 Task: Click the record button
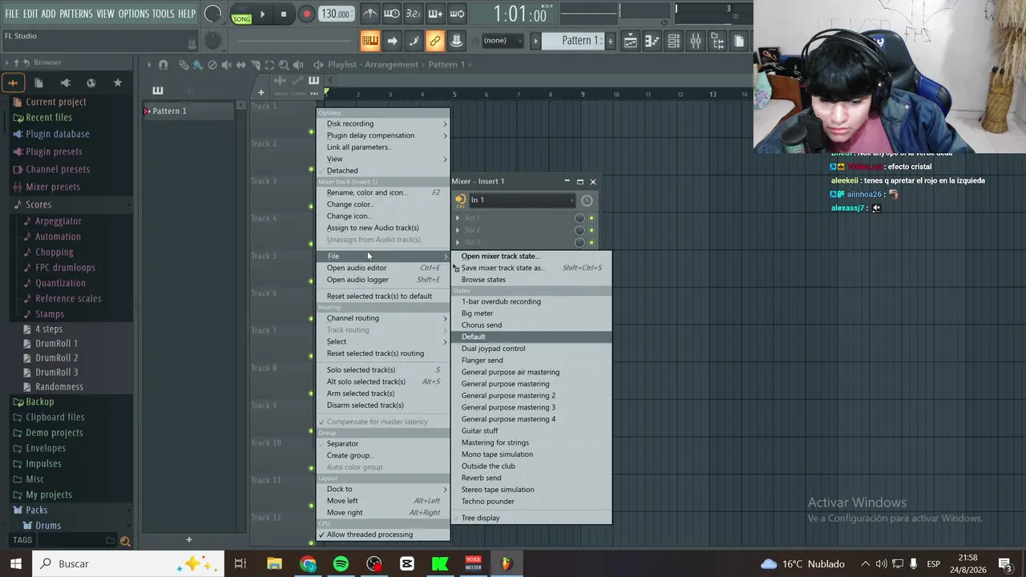pos(306,14)
